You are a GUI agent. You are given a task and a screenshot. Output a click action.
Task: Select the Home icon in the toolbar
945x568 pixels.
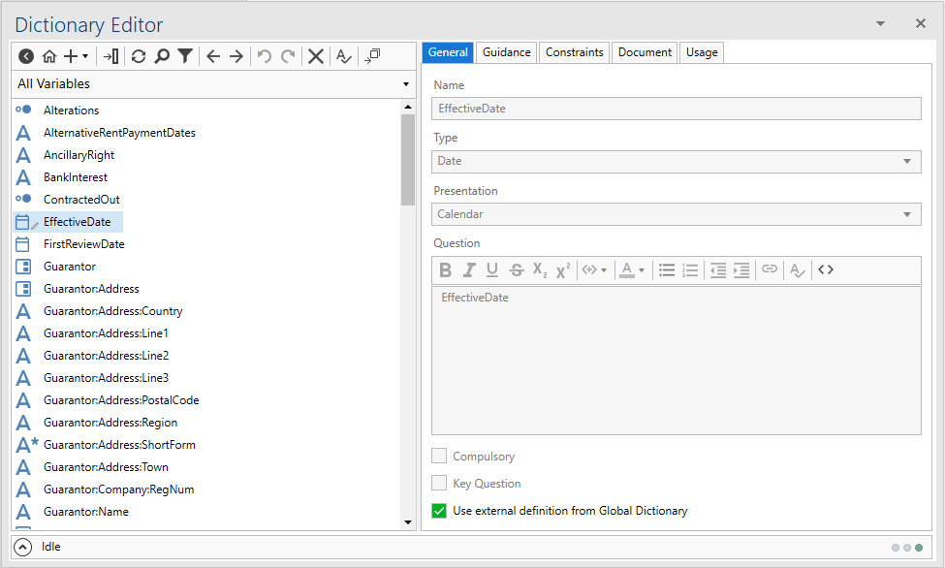[49, 56]
